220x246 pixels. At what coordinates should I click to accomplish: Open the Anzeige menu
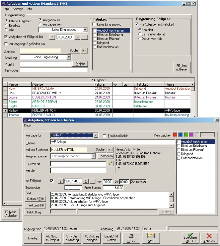(18, 9)
